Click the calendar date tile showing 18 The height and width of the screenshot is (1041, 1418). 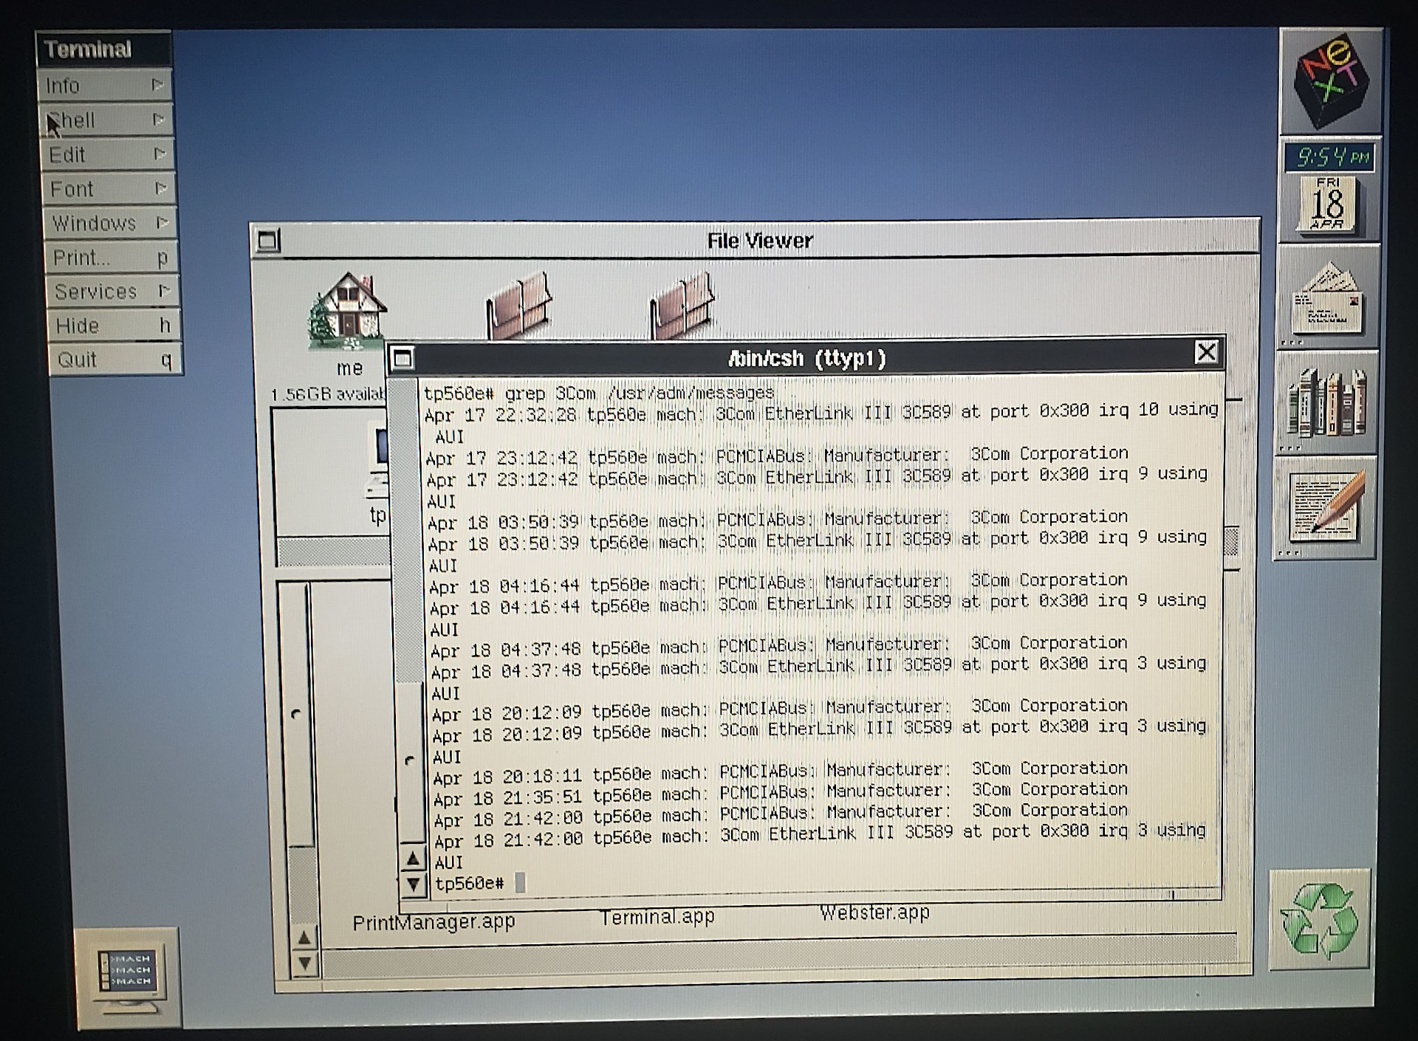coord(1327,205)
